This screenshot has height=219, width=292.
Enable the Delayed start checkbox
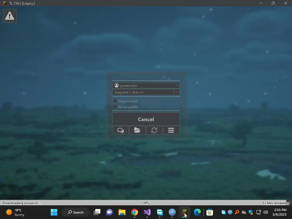tap(115, 101)
